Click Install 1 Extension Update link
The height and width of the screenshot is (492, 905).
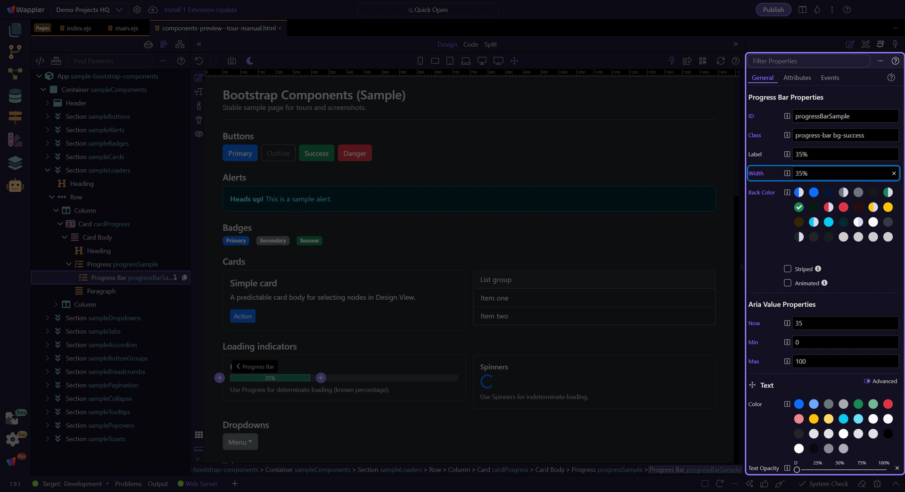point(200,9)
